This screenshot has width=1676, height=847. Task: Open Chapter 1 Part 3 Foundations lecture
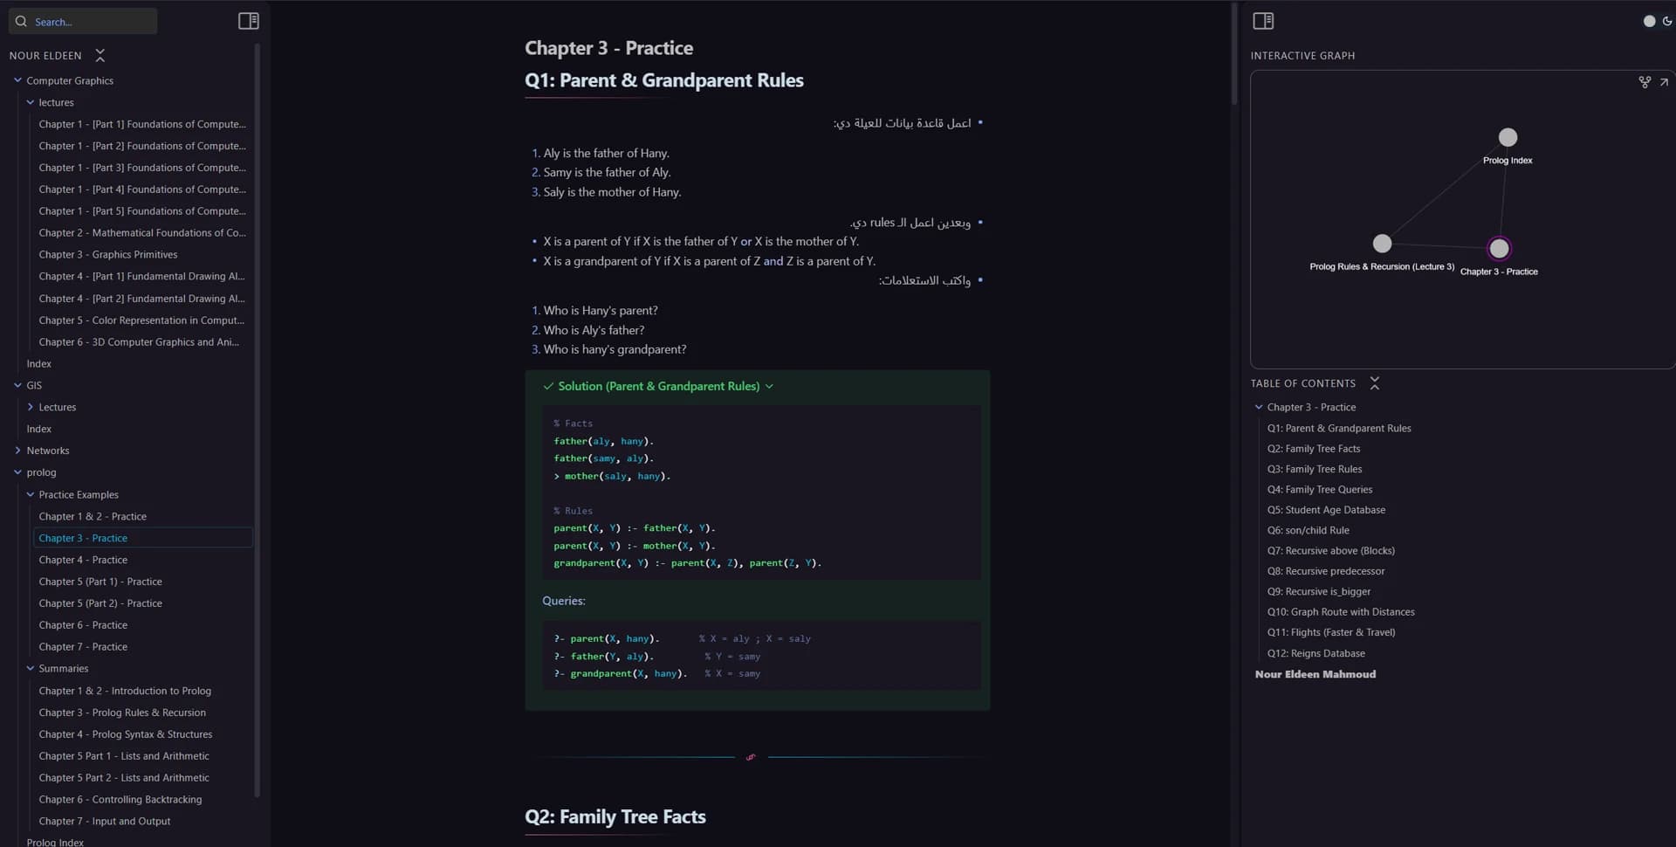pos(142,168)
